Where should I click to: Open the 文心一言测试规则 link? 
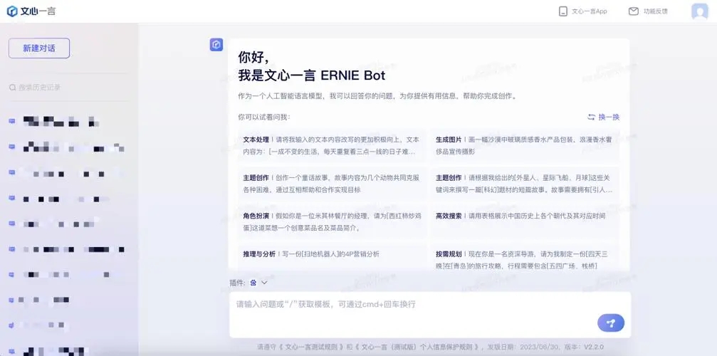click(x=314, y=347)
